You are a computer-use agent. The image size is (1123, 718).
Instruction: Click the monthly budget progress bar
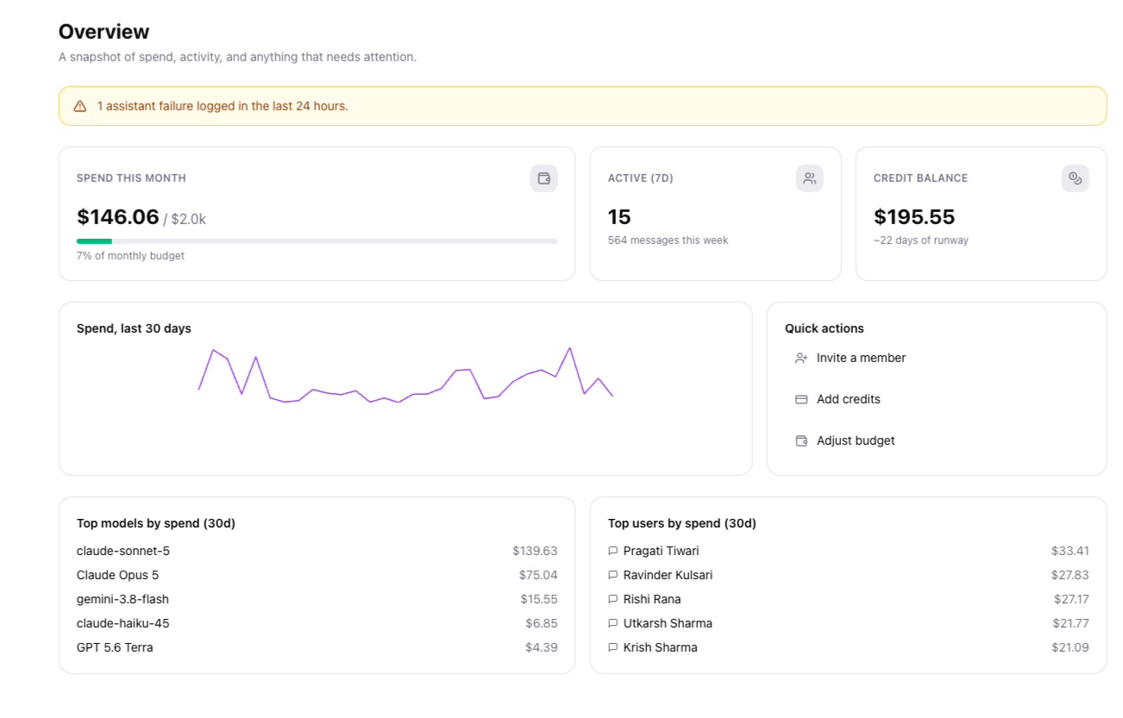pos(317,241)
